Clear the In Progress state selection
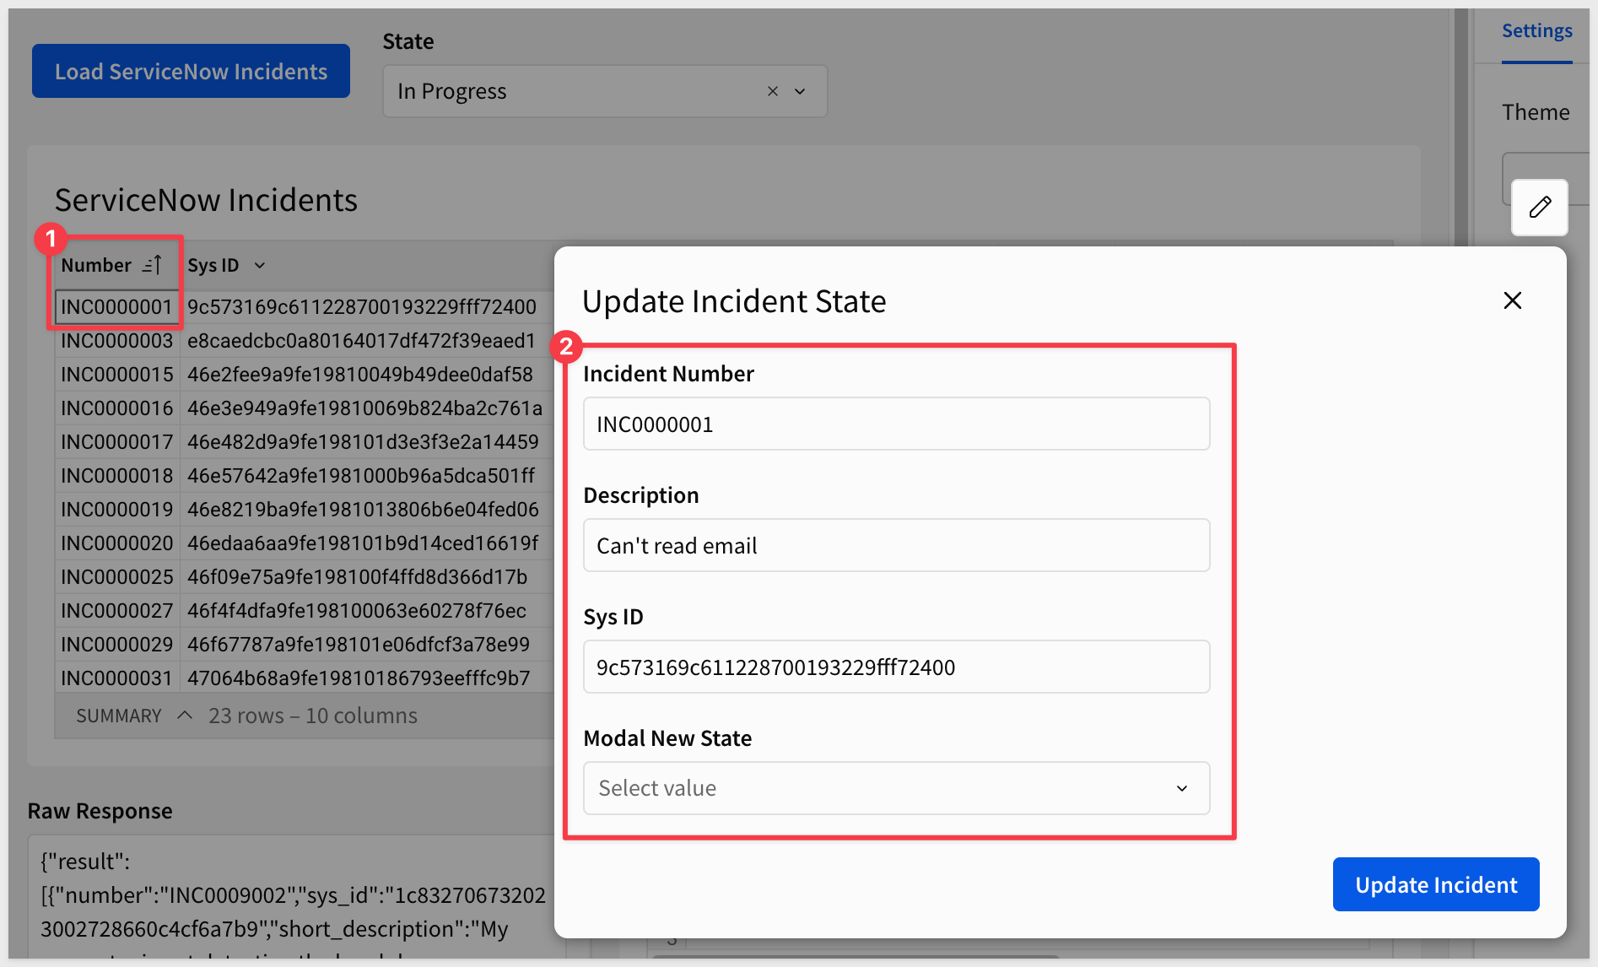 click(x=772, y=91)
